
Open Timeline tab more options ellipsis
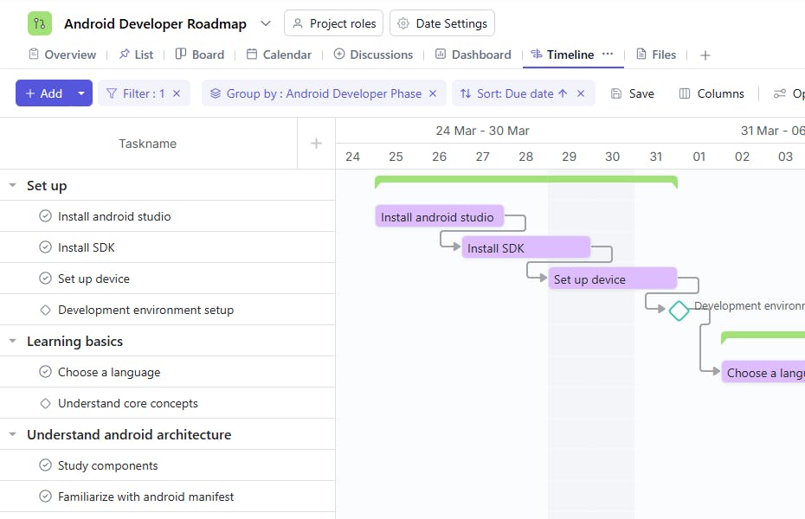(x=608, y=54)
